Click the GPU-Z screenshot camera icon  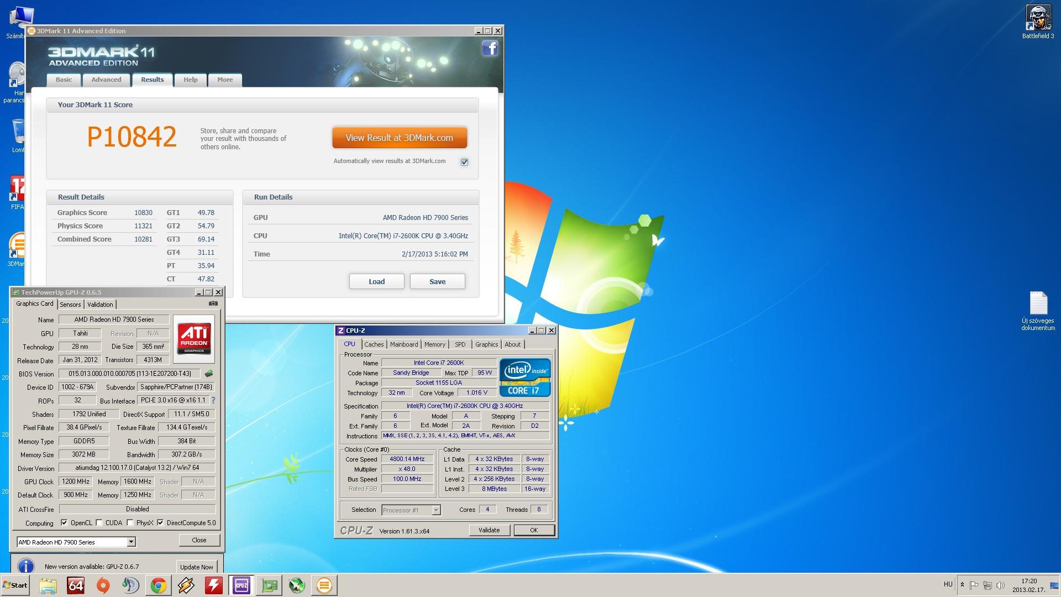pyautogui.click(x=213, y=303)
